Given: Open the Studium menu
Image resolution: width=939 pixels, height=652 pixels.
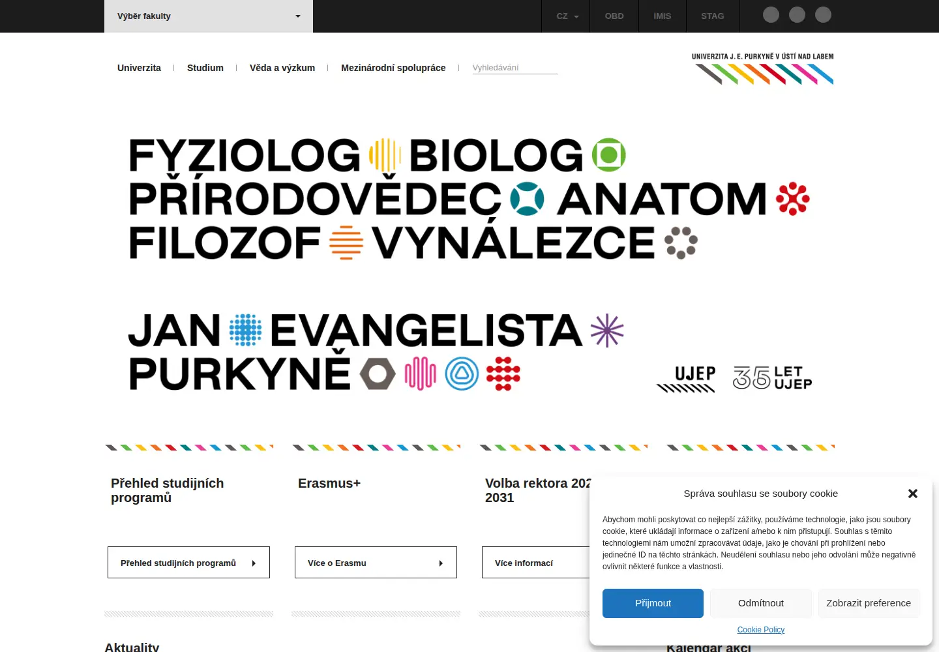Looking at the screenshot, I should pyautogui.click(x=205, y=68).
